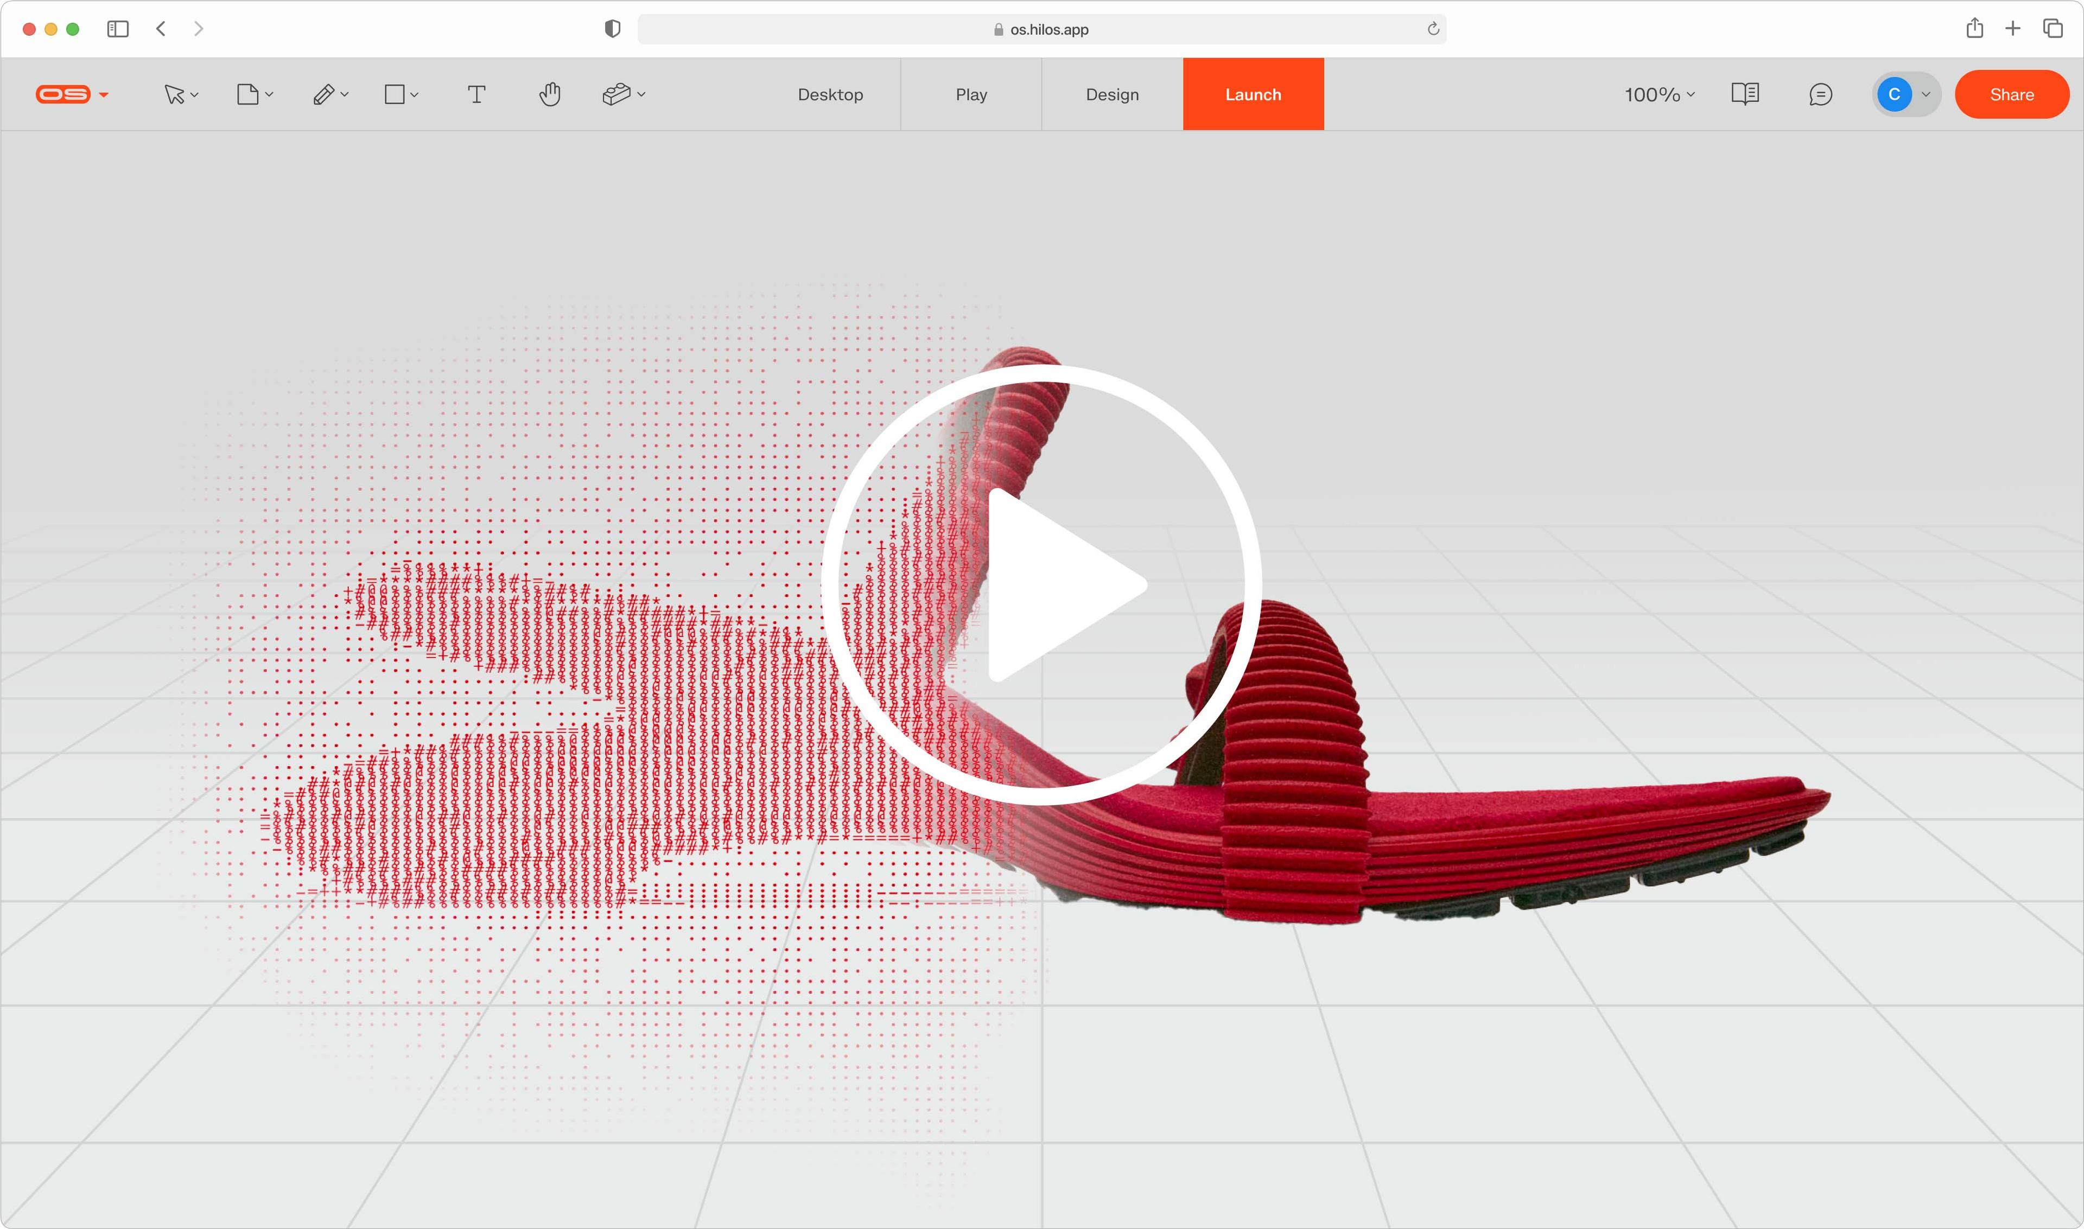2084x1229 pixels.
Task: Play the sandal video
Action: click(x=1041, y=585)
